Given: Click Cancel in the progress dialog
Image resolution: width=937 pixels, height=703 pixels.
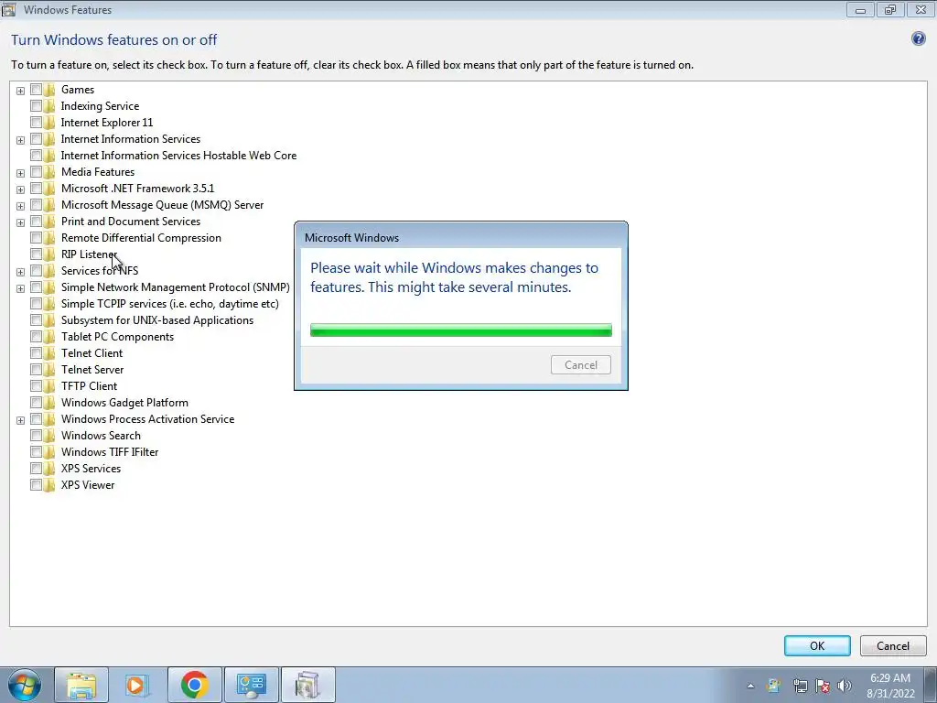Looking at the screenshot, I should click(581, 364).
